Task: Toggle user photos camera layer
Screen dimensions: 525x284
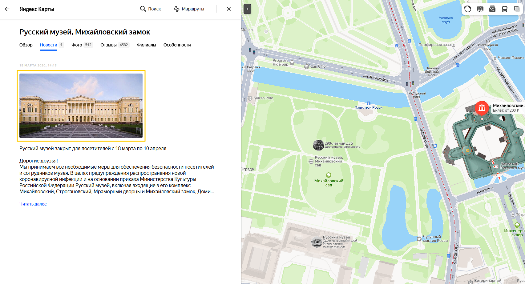Action: [x=492, y=9]
